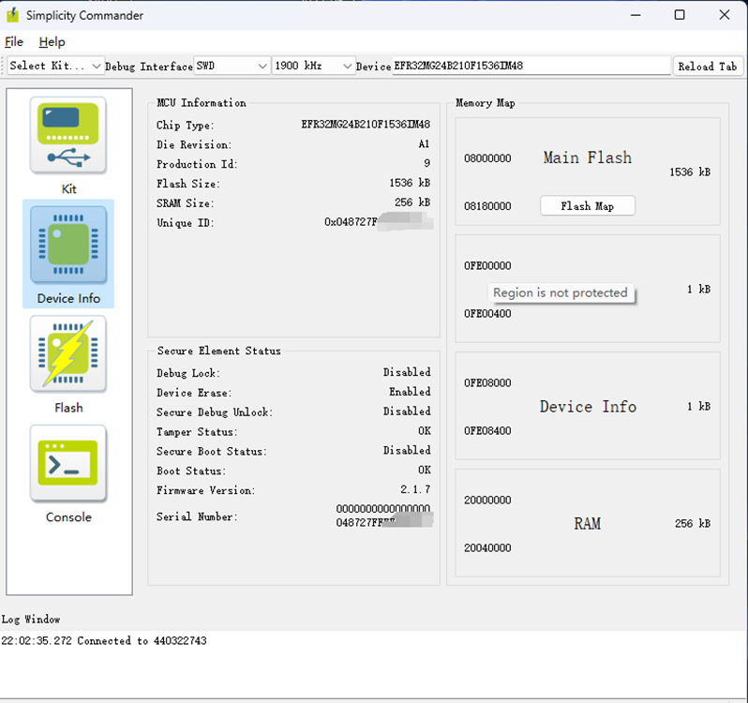The height and width of the screenshot is (703, 748).
Task: Click the Flash Size value 1536 kB
Action: [x=410, y=183]
